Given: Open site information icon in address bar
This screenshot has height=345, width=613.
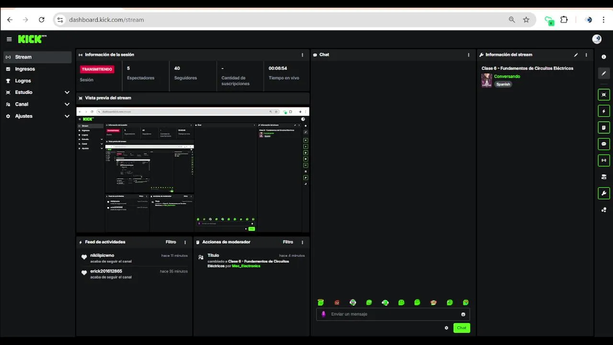Looking at the screenshot, I should (x=60, y=20).
